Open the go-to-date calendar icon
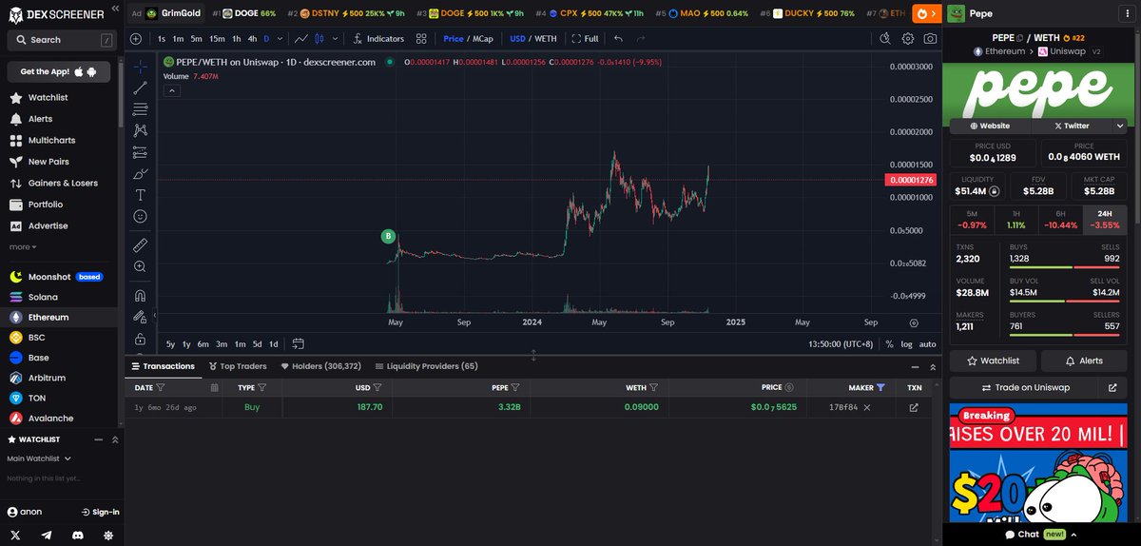This screenshot has height=546, width=1141. (x=298, y=343)
